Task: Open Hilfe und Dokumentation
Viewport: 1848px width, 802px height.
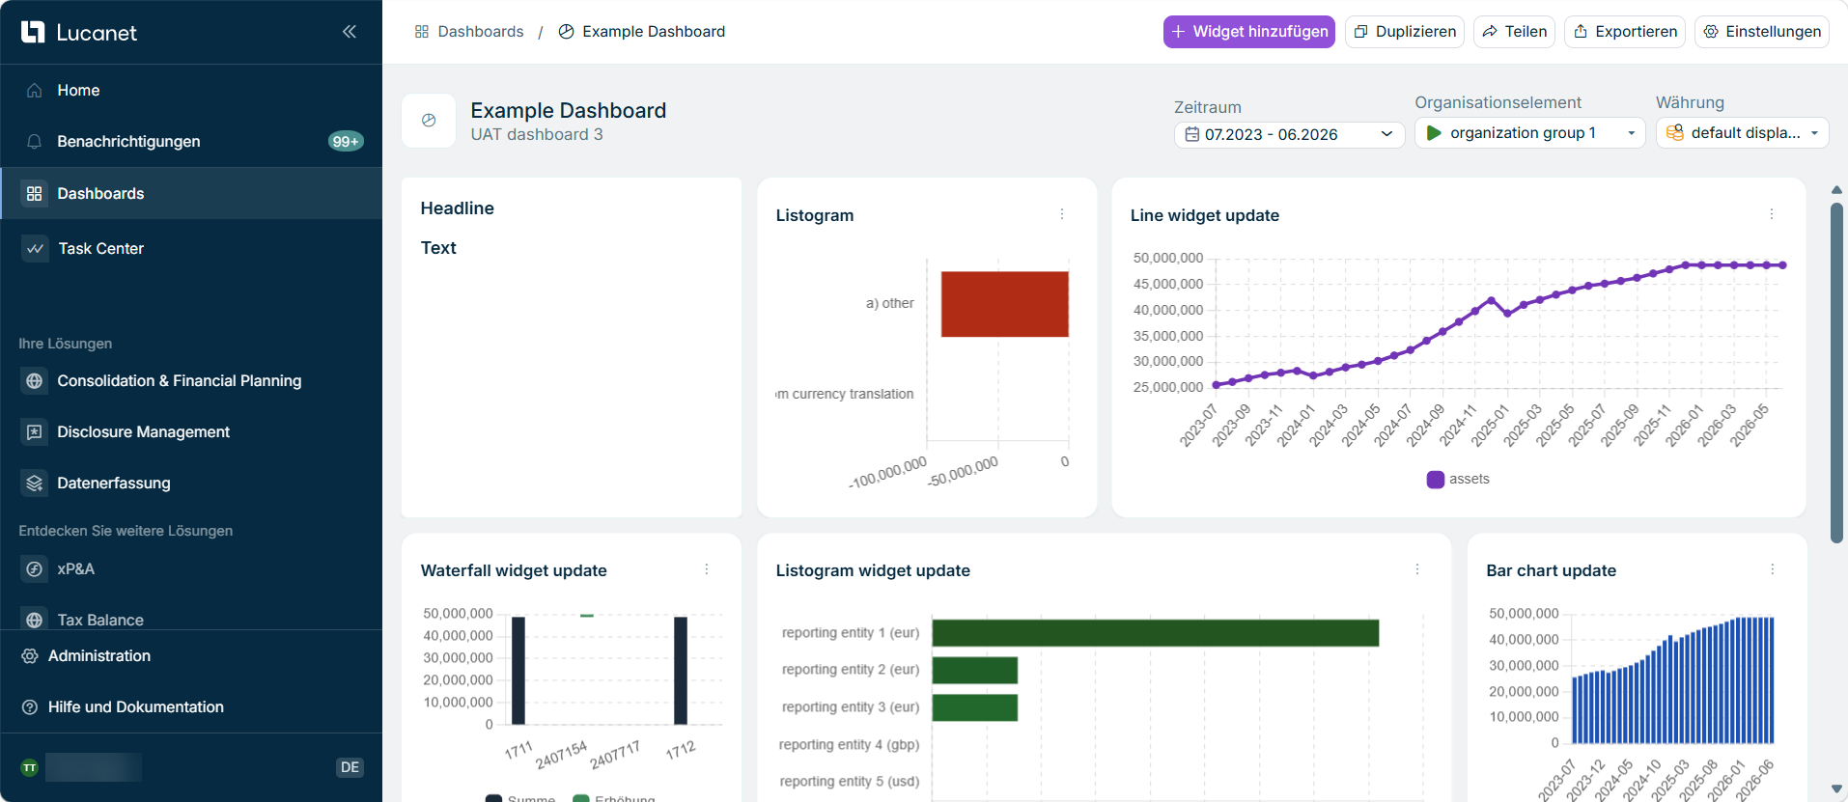Action: tap(191, 706)
